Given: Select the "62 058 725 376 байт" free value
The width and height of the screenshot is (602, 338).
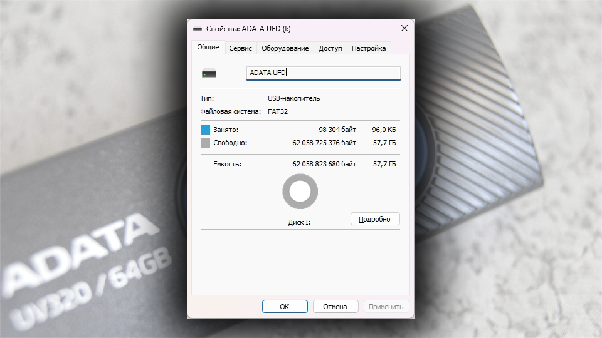Looking at the screenshot, I should (324, 143).
